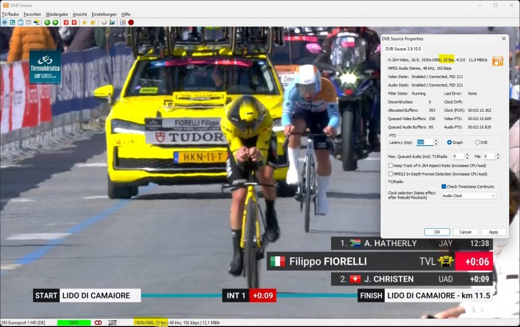Select the DVB radio button for PTS
Screen dimensions: 520x327
477,142
